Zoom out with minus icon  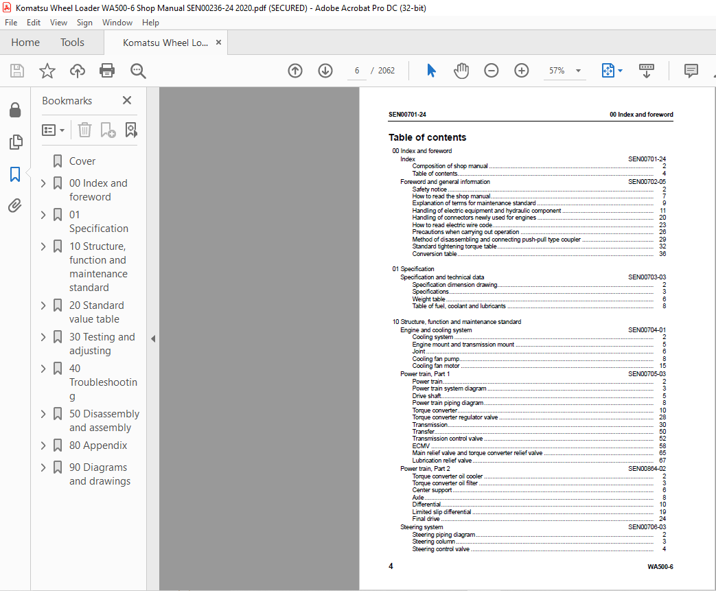(492, 71)
